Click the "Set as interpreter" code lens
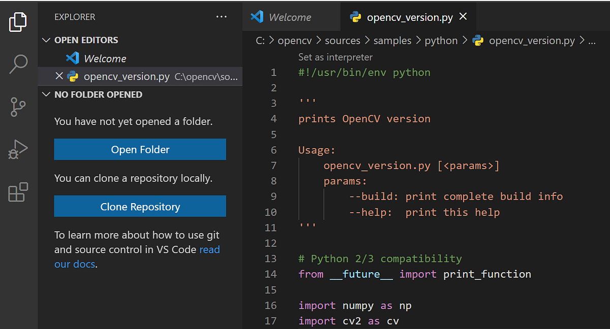The image size is (610, 329). click(x=335, y=57)
